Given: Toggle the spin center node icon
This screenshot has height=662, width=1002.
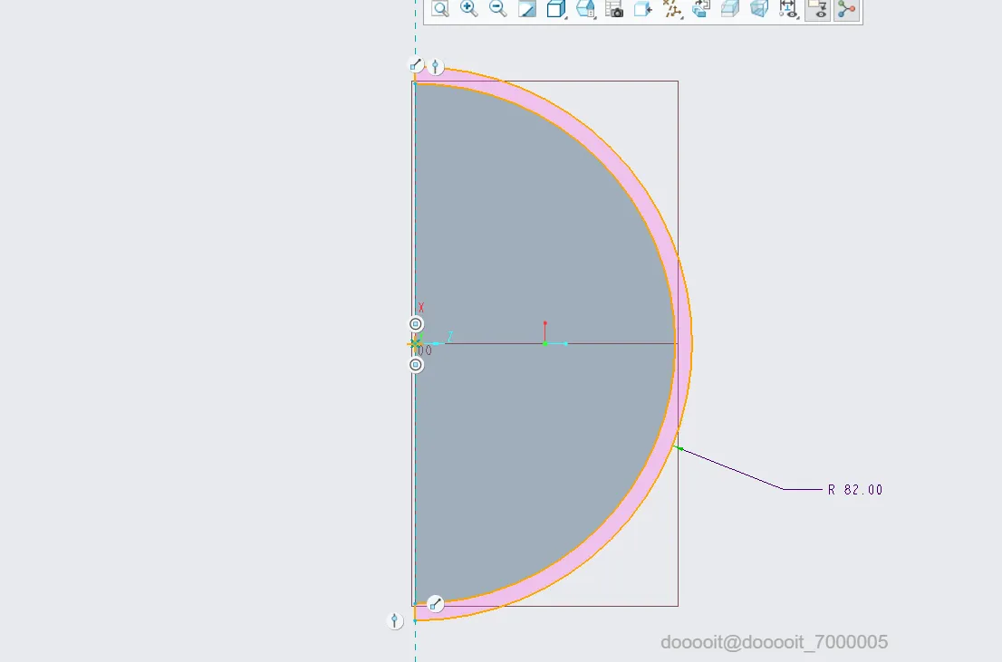Looking at the screenshot, I should coord(847,9).
